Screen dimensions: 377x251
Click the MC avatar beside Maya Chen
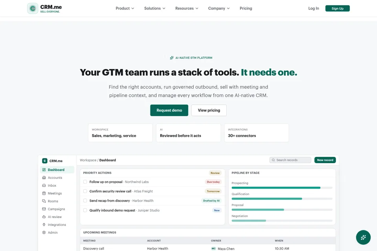tap(214, 249)
